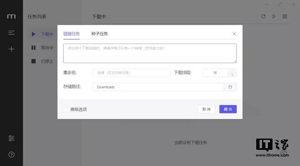
Task: Decrease download threads with down arrow
Action: (x=232, y=75)
